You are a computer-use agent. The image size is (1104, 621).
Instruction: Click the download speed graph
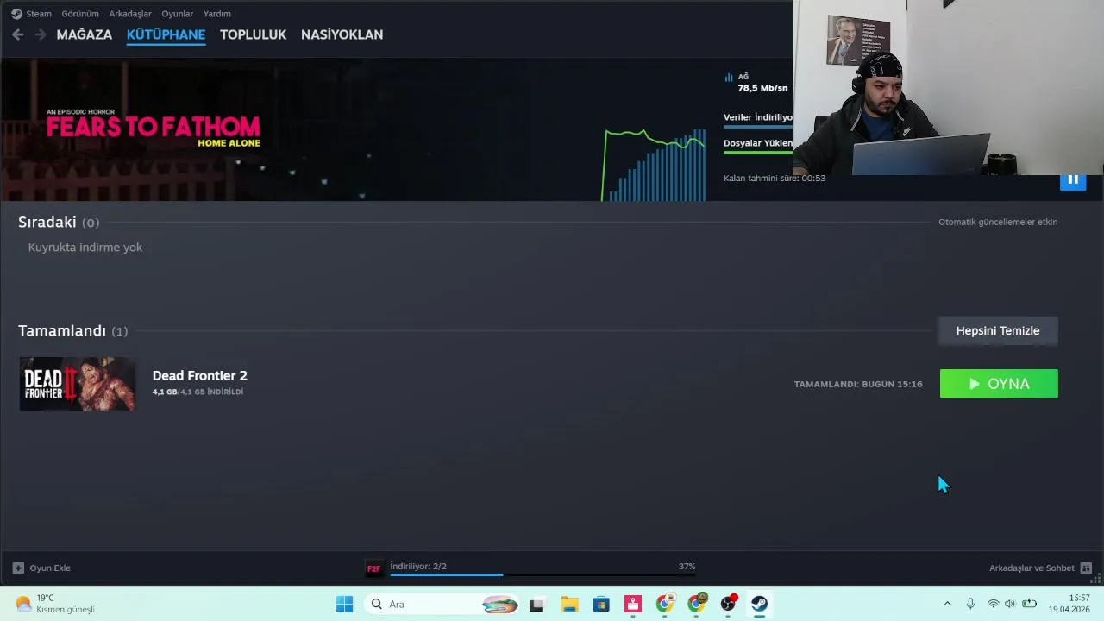(x=655, y=165)
